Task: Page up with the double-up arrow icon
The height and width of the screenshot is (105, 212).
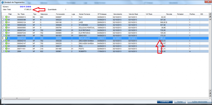Action: (x=210, y=16)
